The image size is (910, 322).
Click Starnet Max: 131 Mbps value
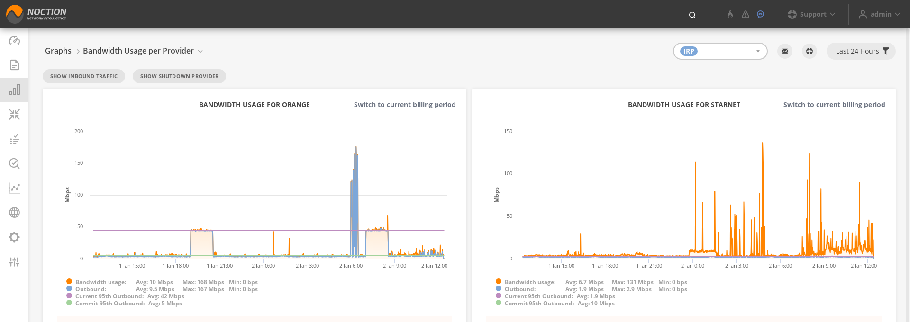pos(633,282)
